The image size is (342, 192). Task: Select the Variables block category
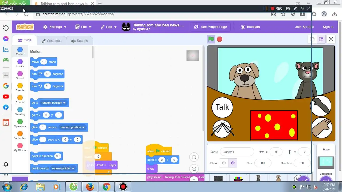coord(20,135)
